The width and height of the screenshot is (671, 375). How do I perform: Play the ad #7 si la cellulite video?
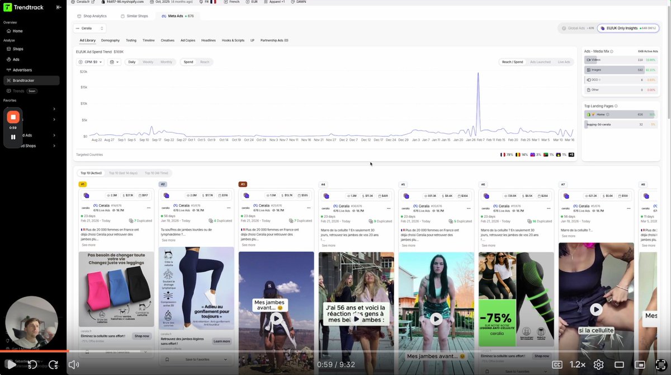coord(596,309)
